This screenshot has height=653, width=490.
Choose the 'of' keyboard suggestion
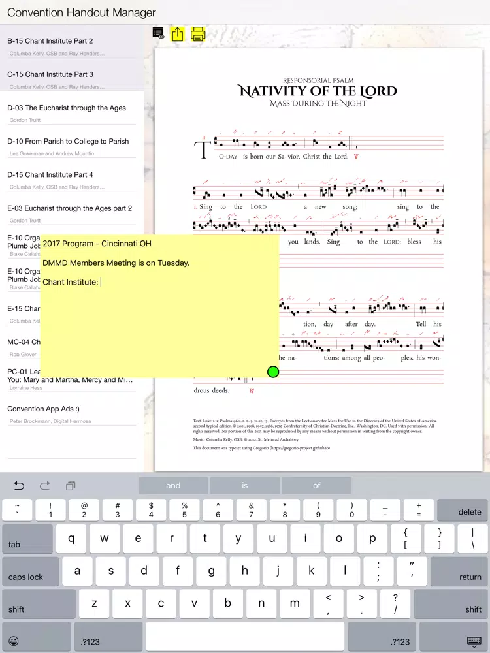316,485
